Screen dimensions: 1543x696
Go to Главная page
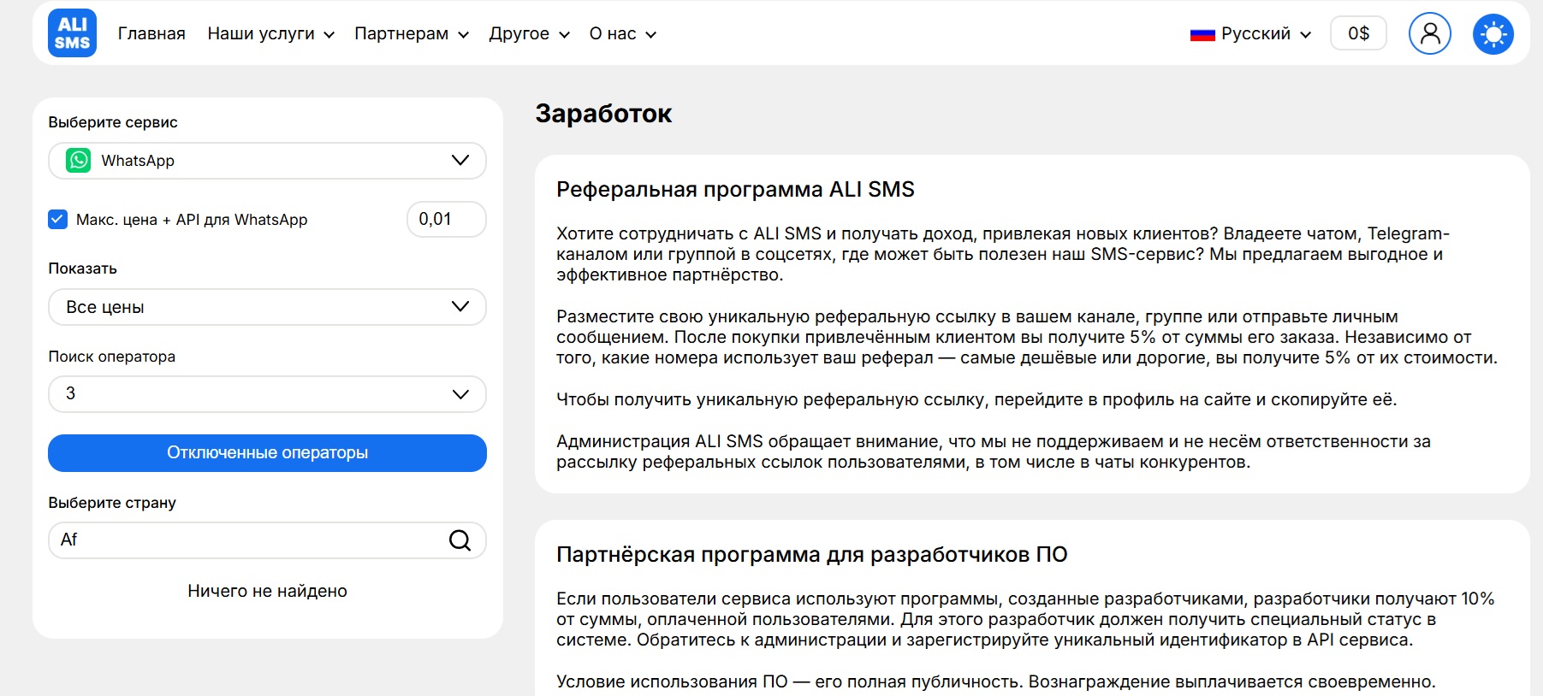(x=151, y=34)
